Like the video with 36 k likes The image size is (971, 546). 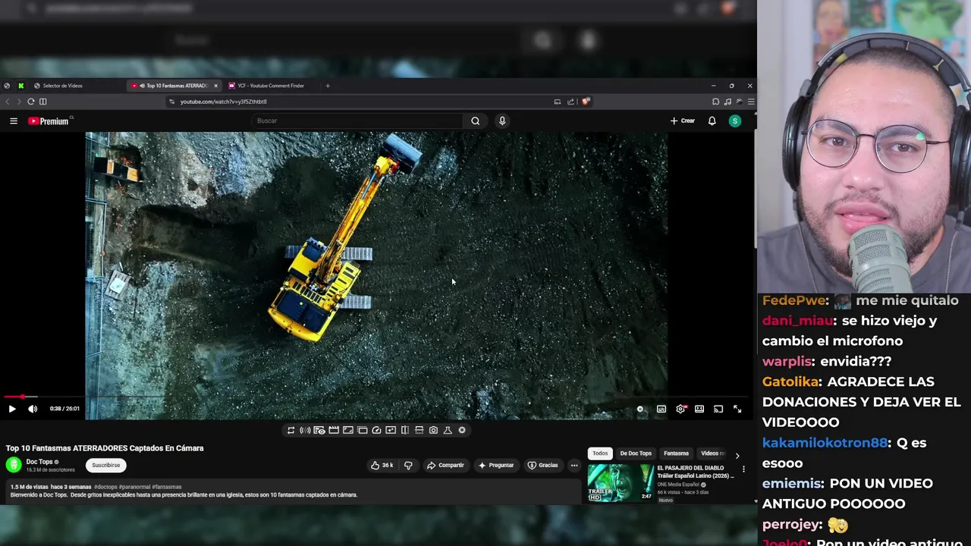(382, 465)
